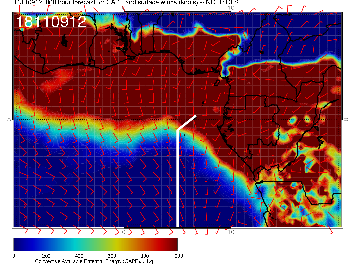Click the 1000 label under the colorbar

[177, 256]
